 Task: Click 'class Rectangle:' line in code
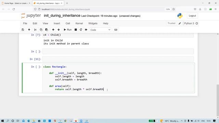coord(55,67)
